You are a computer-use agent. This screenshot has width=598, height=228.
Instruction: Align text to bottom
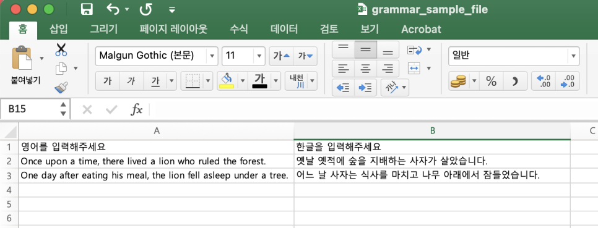coord(388,49)
